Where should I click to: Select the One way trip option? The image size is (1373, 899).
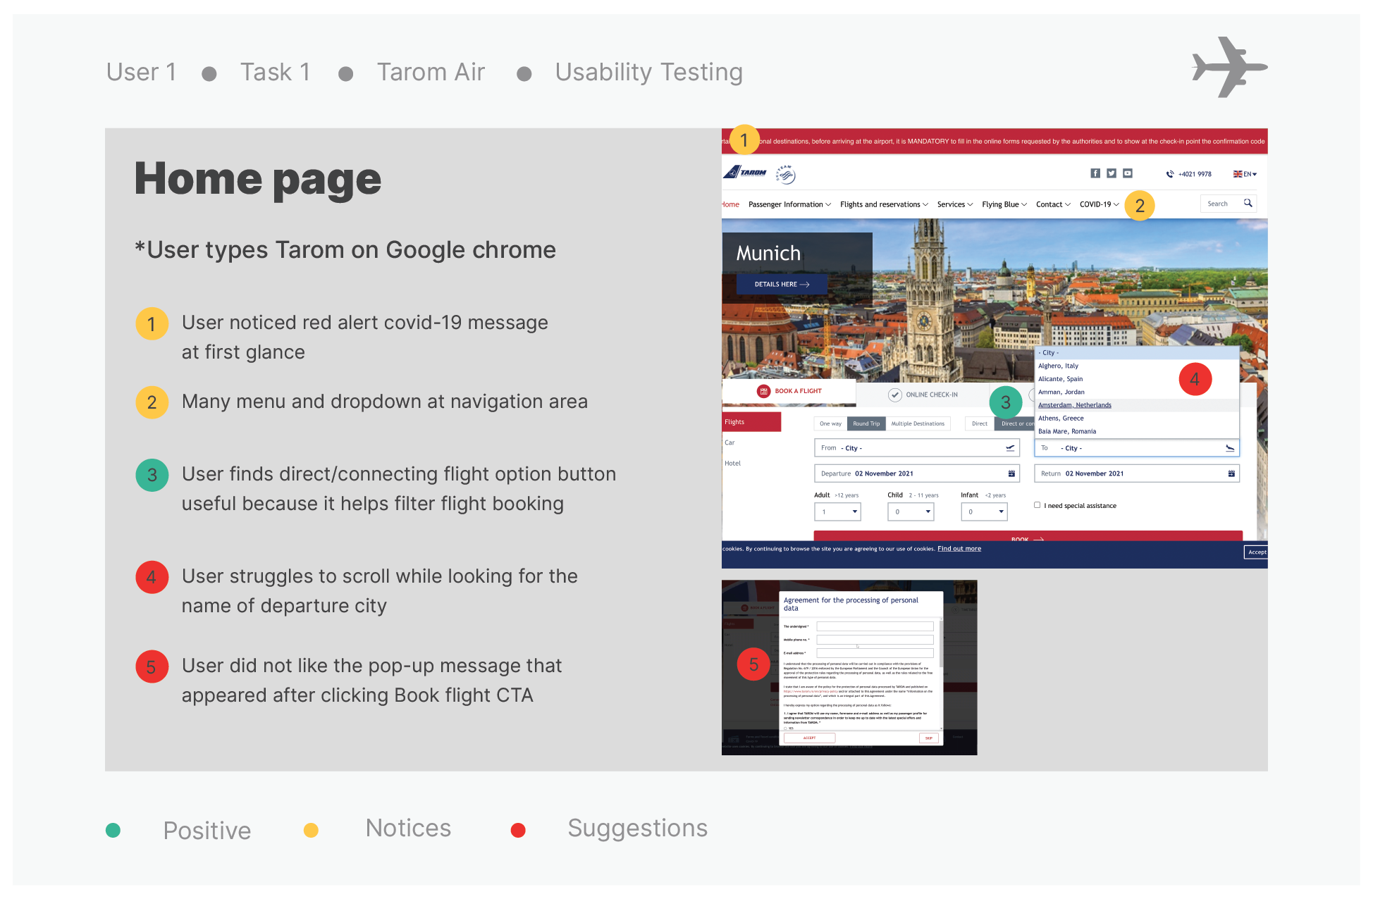point(830,423)
